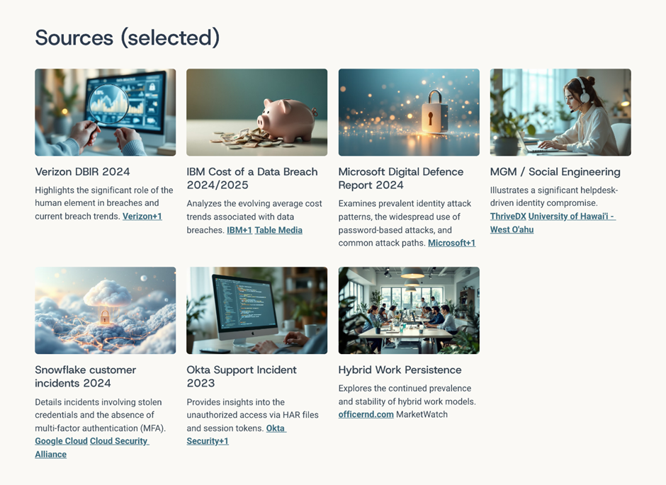Click description about hybrid work models stability
Image resolution: width=666 pixels, height=485 pixels.
407,395
